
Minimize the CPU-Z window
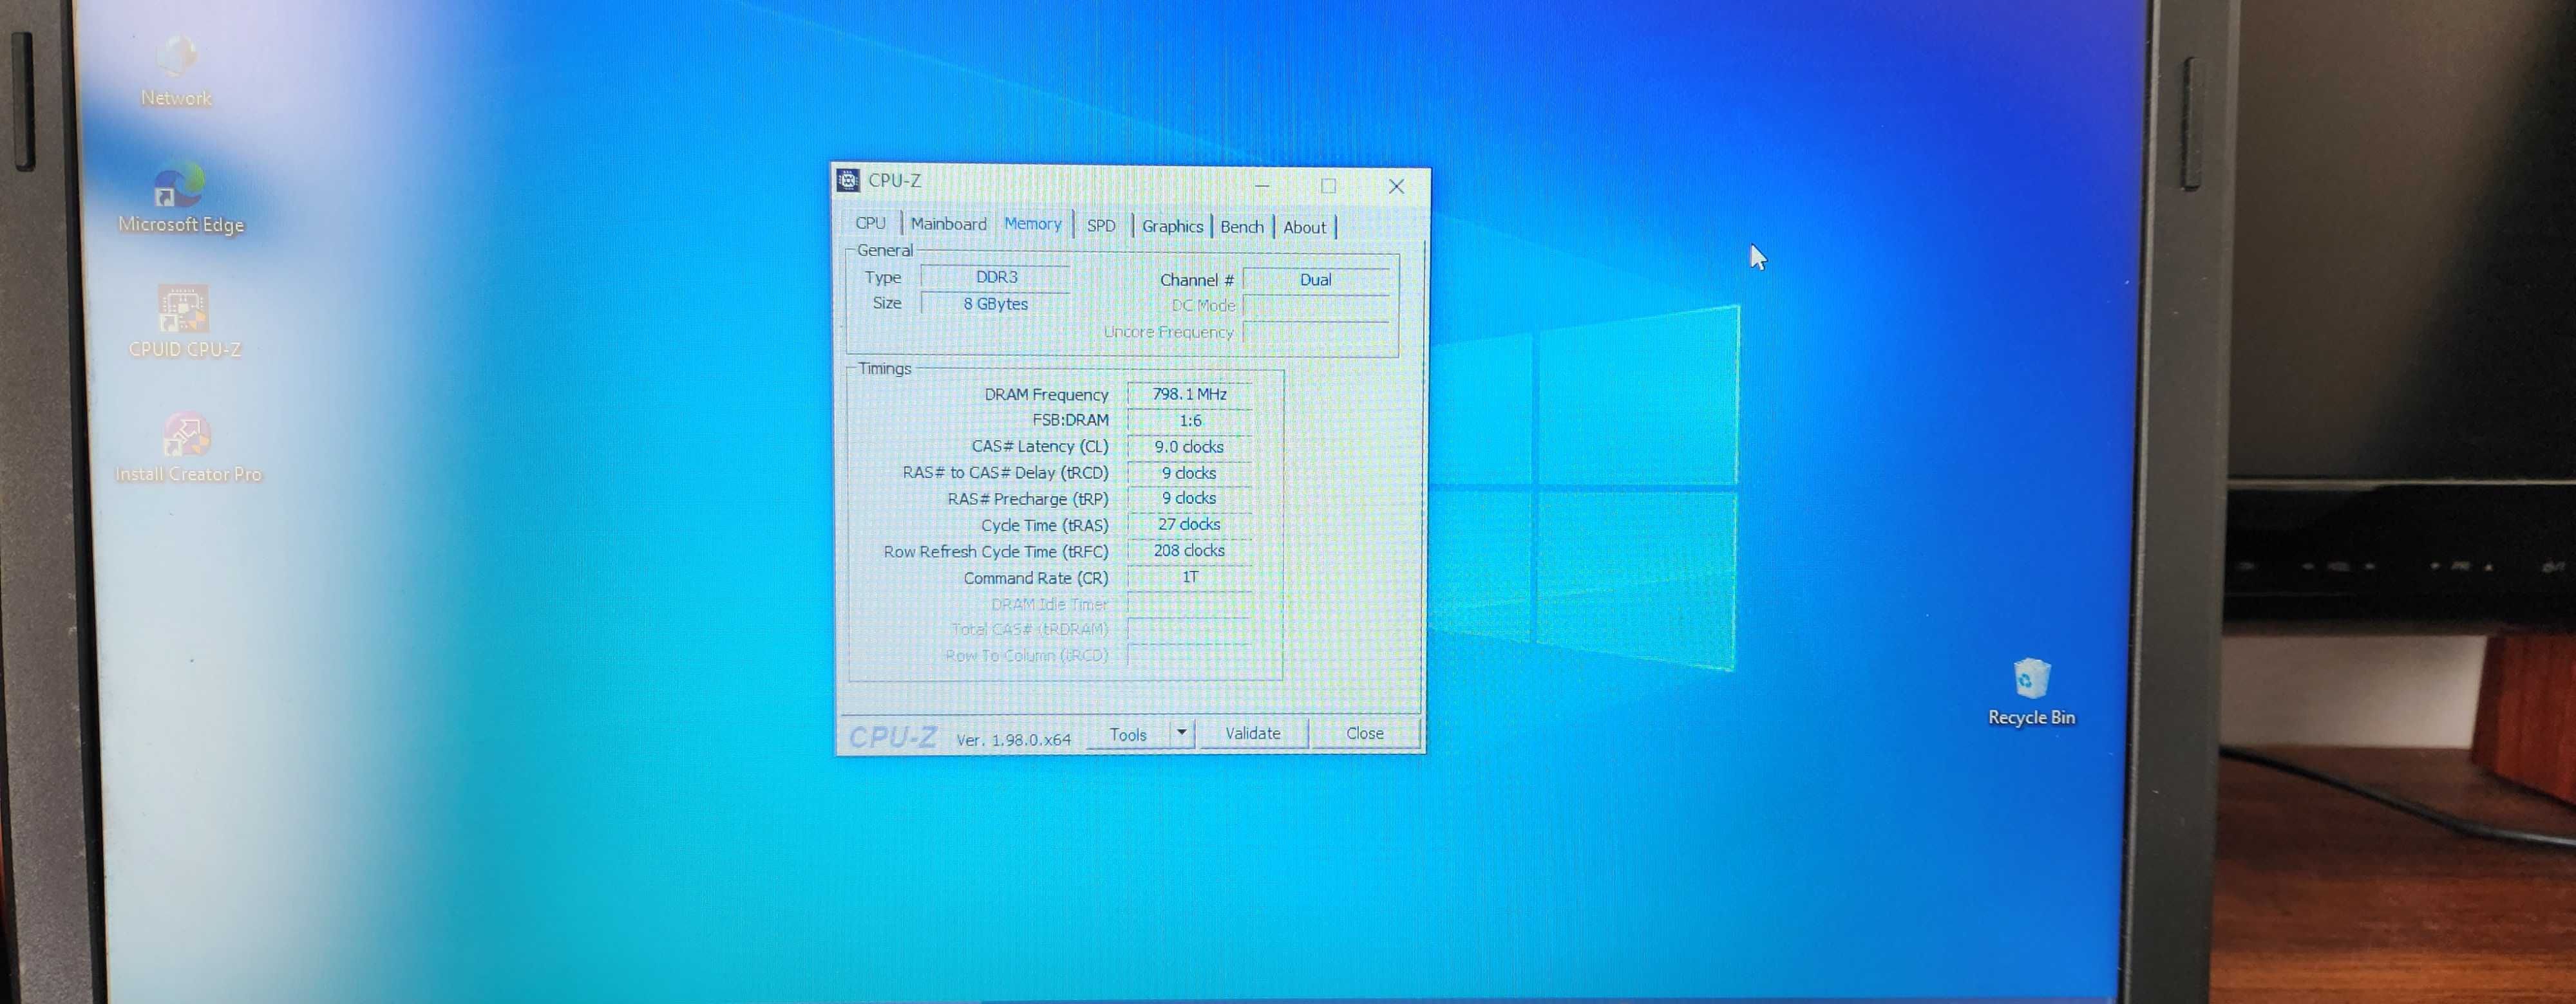click(x=1262, y=185)
